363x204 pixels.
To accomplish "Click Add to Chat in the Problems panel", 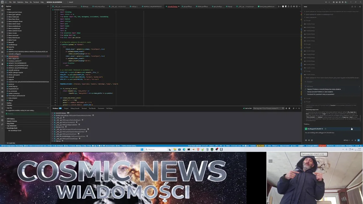I will [247, 108].
